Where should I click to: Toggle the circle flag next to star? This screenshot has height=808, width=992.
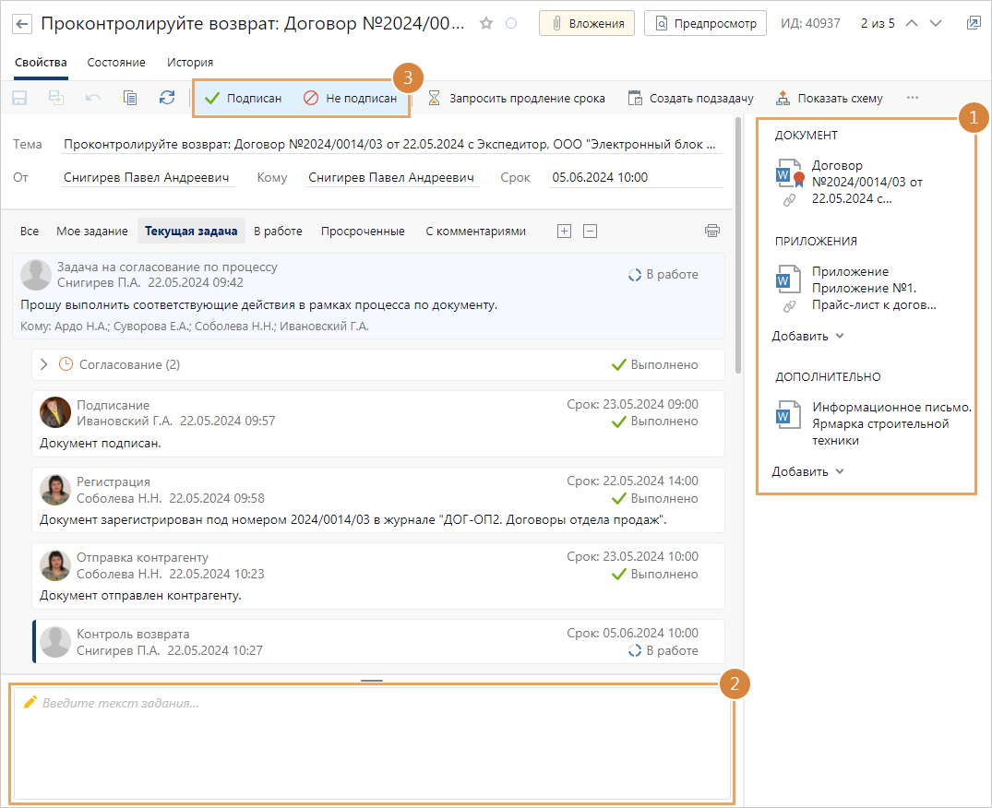(x=511, y=24)
